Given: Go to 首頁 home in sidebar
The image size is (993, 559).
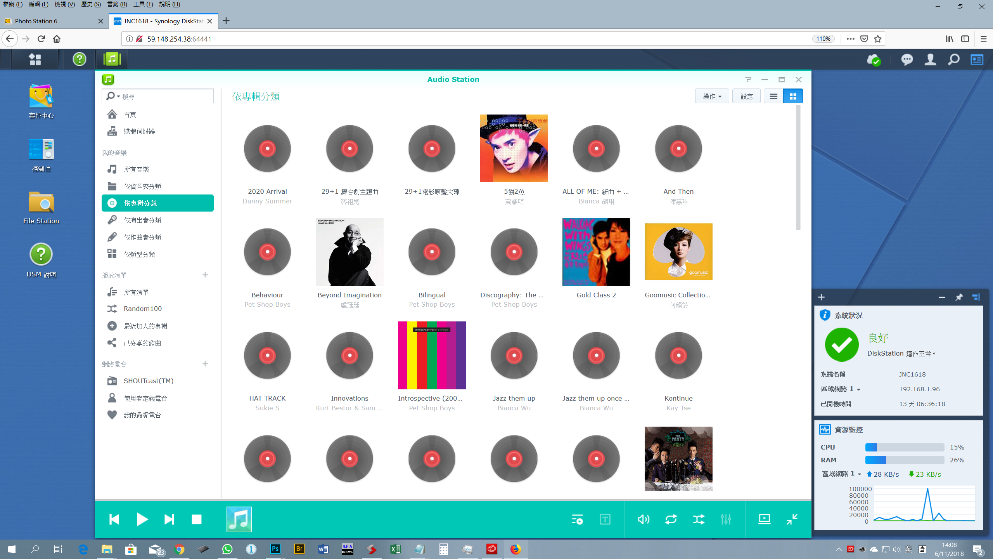Looking at the screenshot, I should tap(157, 115).
